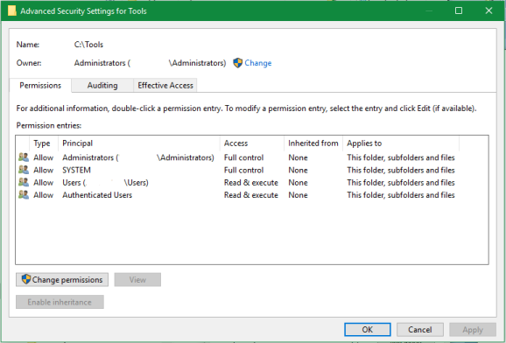Click Full control in the Administrators row
506x343 pixels.
pos(243,157)
